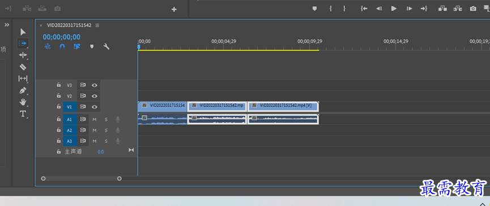Toggle lock on V3 track
The image size is (490, 206).
click(x=58, y=85)
